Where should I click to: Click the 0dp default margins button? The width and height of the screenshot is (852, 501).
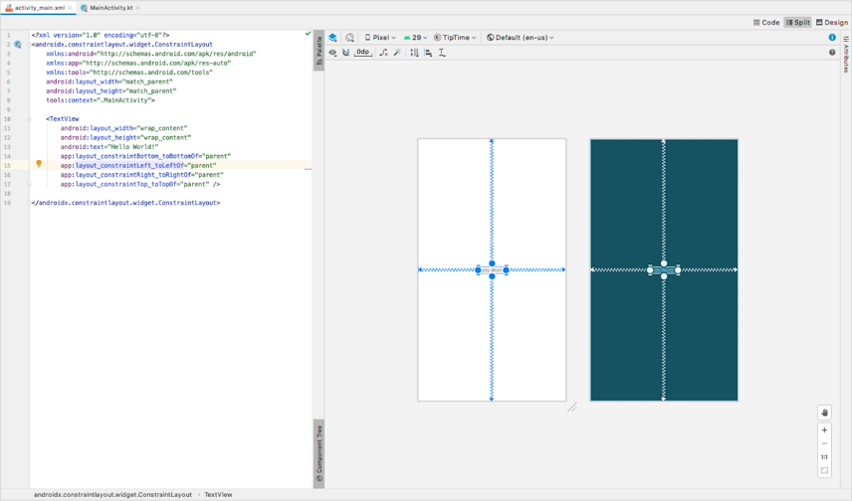[x=363, y=53]
